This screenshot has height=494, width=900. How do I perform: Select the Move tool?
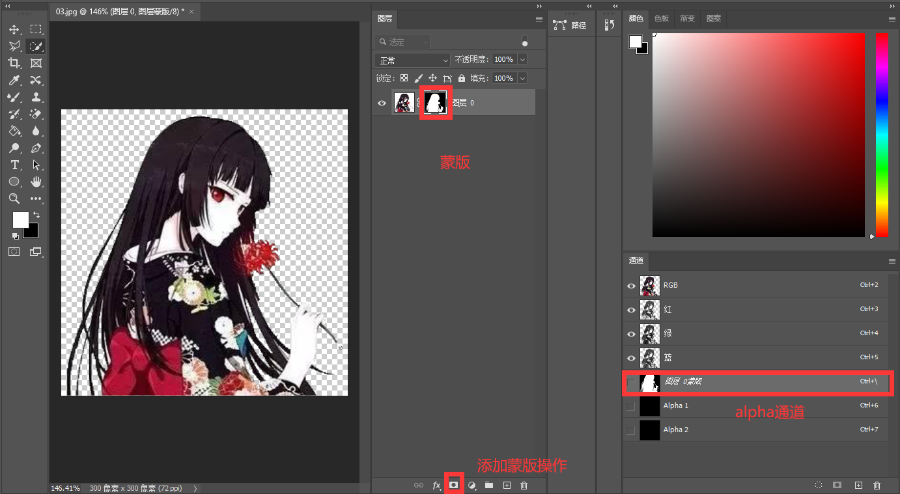(14, 29)
